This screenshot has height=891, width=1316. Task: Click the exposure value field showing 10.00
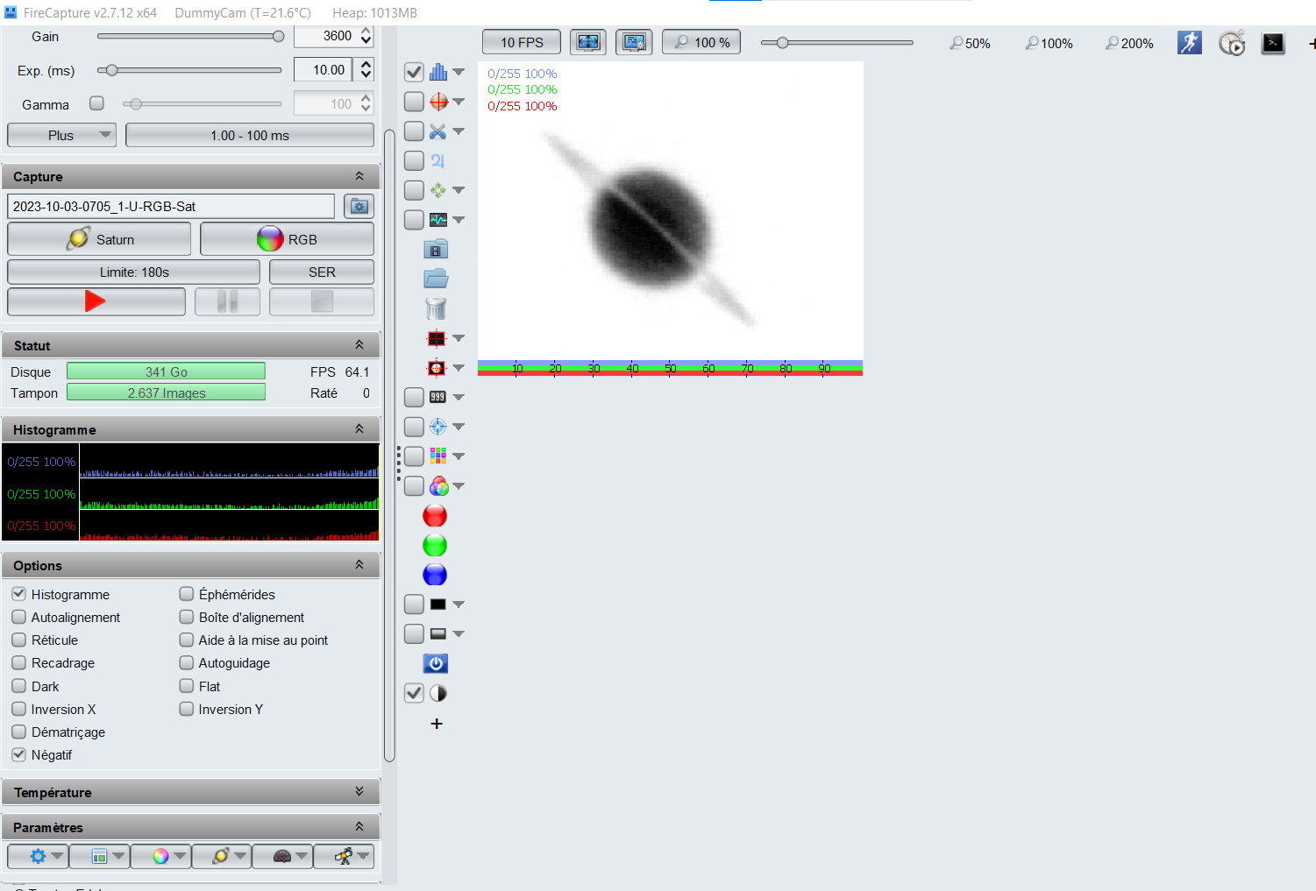click(x=323, y=70)
